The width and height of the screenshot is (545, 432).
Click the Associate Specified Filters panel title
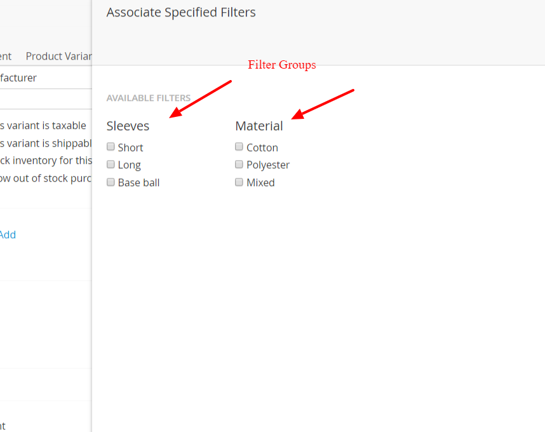coord(181,12)
